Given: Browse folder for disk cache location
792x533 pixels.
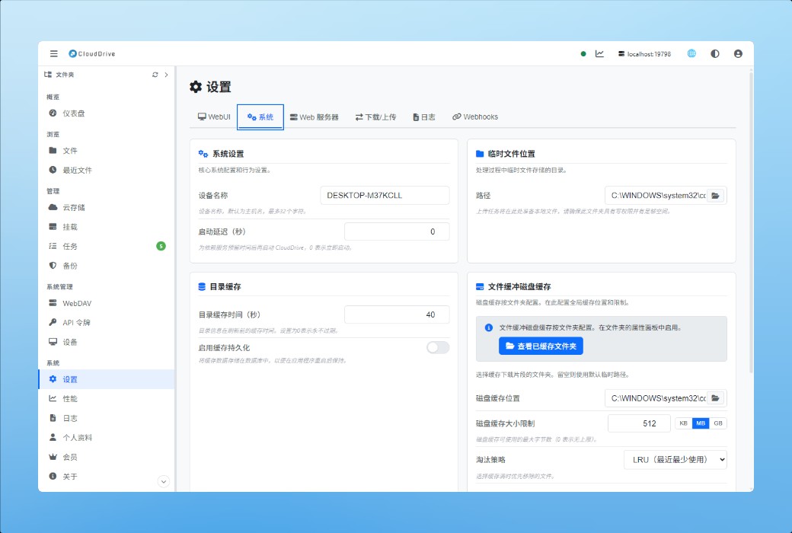Looking at the screenshot, I should click(716, 398).
